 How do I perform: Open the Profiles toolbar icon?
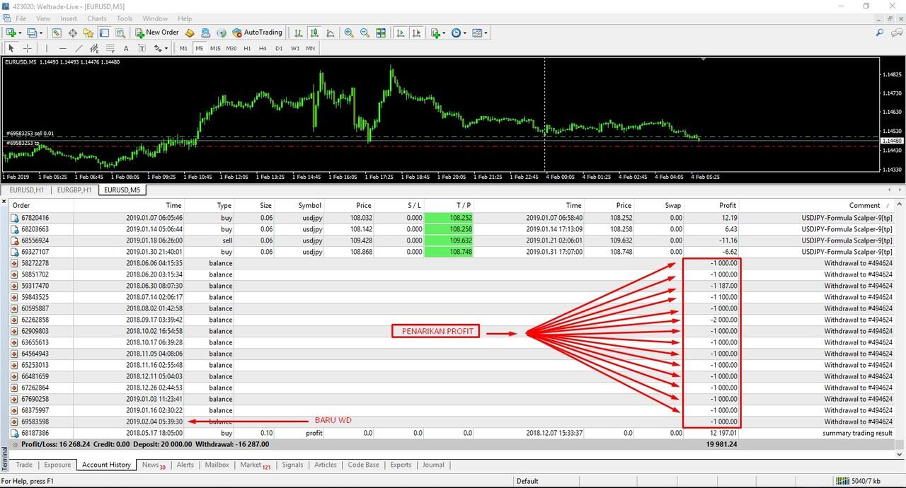pyautogui.click(x=33, y=33)
